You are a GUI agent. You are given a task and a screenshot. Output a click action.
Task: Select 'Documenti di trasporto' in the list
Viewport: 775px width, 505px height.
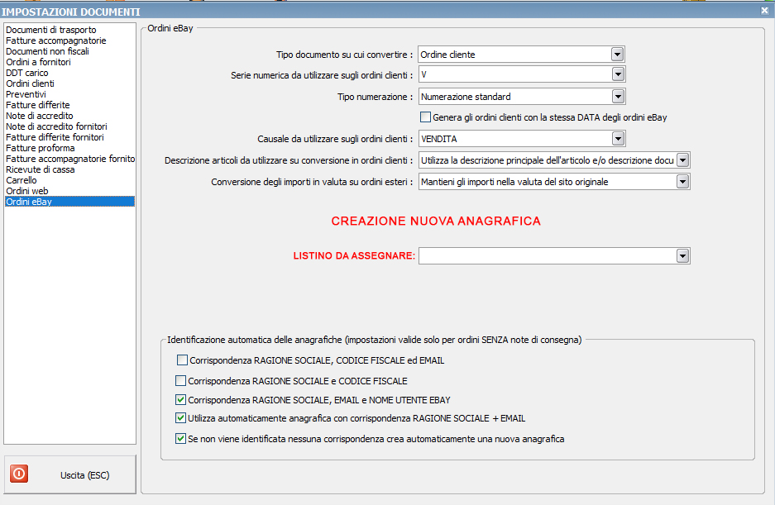[69, 30]
